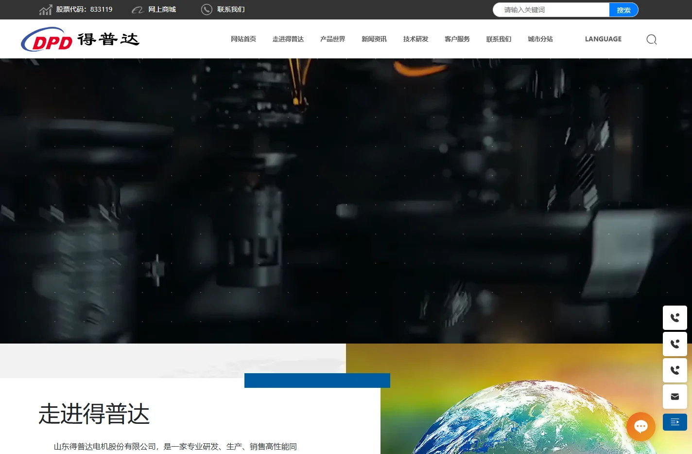The height and width of the screenshot is (454, 692).
Task: Click the 走进得普达 section heading
Action: tap(94, 414)
